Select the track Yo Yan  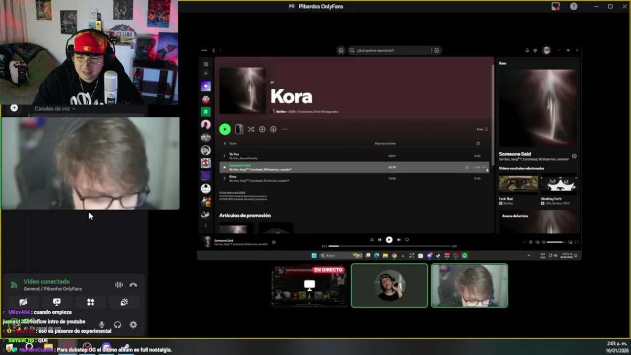pyautogui.click(x=354, y=156)
